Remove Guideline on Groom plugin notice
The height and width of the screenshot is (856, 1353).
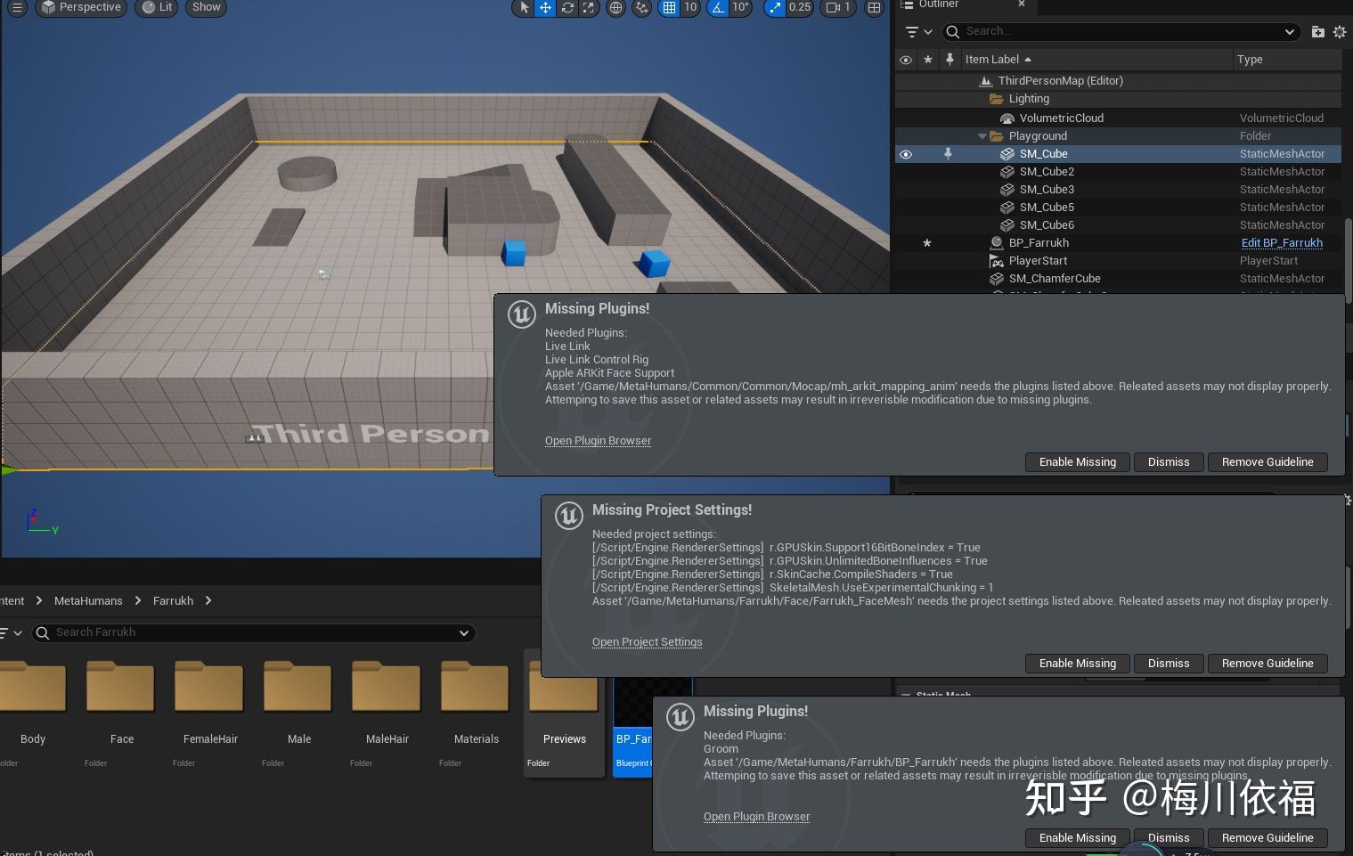pos(1267,838)
